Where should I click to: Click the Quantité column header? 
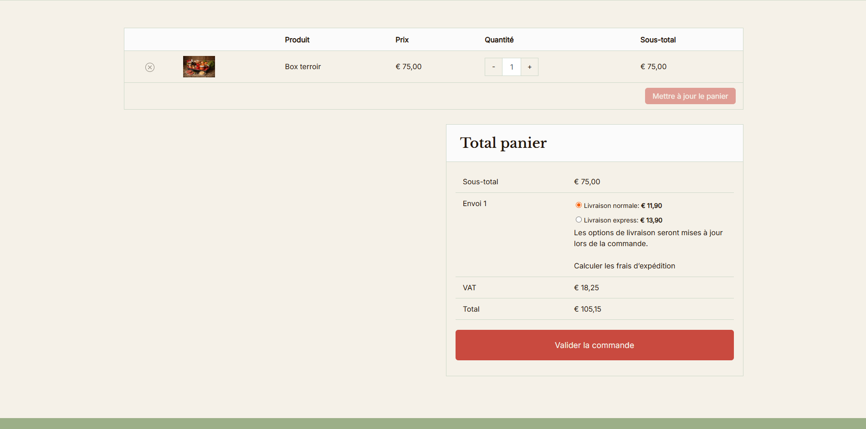499,40
